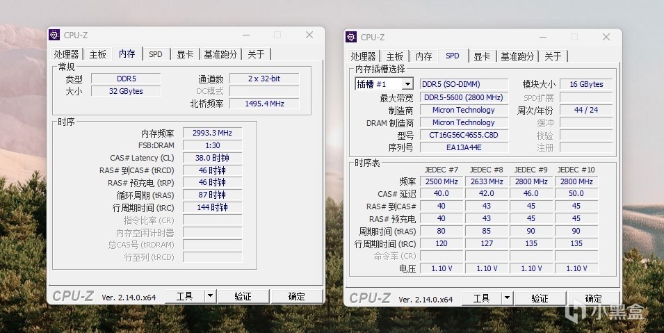Click 工具 button in left CPU-Z window
The height and width of the screenshot is (333, 664).
coord(185,297)
